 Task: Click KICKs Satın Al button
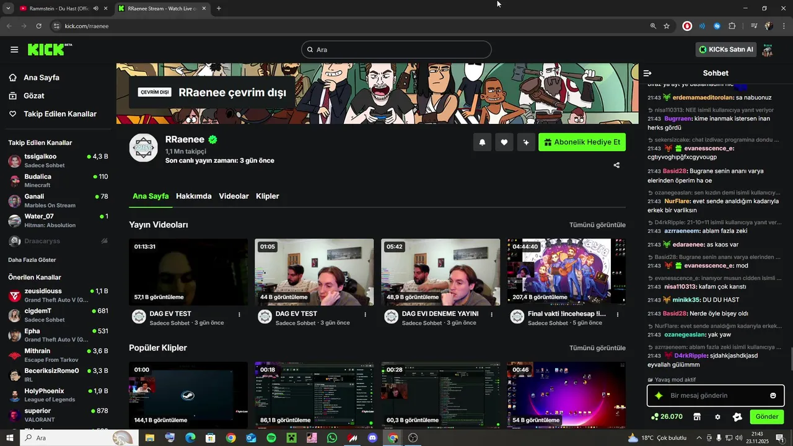726,50
